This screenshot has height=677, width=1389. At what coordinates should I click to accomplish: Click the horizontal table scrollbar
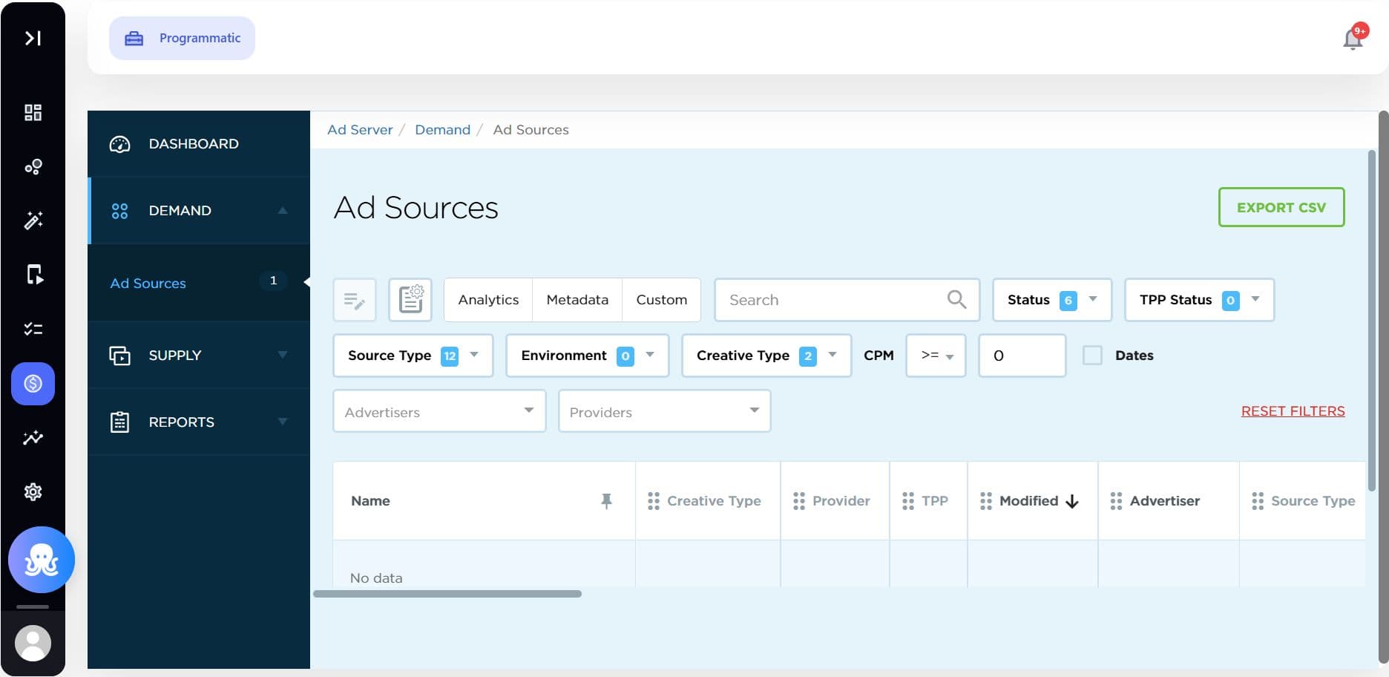(x=447, y=594)
